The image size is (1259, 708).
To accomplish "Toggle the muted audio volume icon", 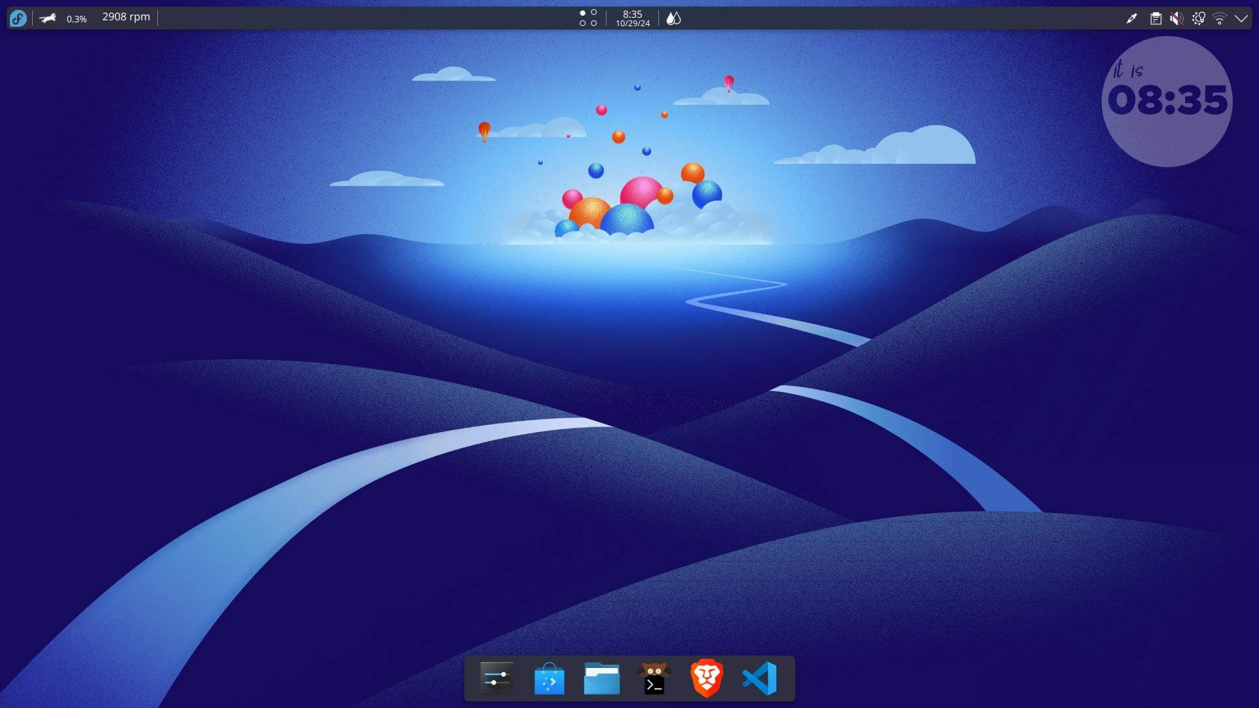I will (1177, 18).
